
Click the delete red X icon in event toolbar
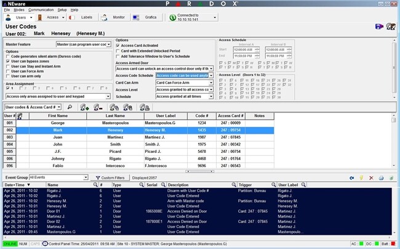(x=370, y=178)
